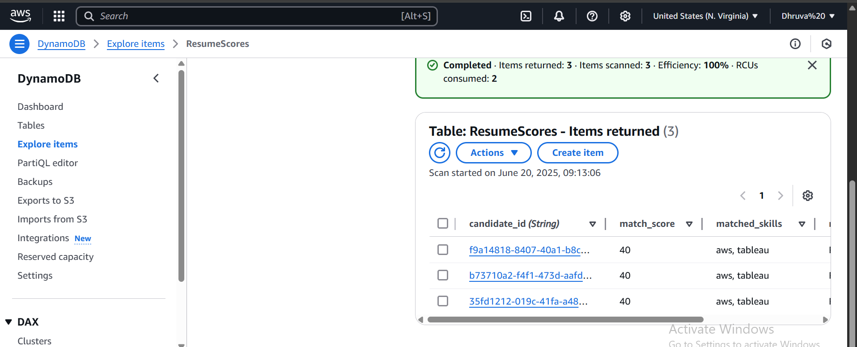This screenshot has width=857, height=347.
Task: Select the row f9a14818-8407-40a1-b8c
Action: coord(443,250)
